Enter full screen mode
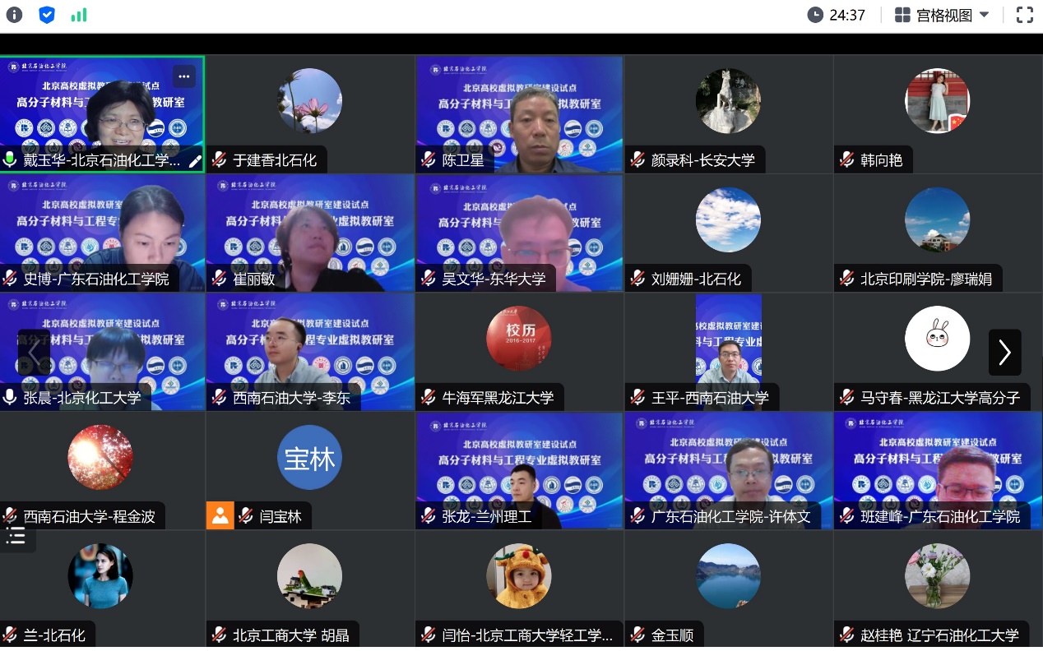1043x651 pixels. click(1024, 15)
